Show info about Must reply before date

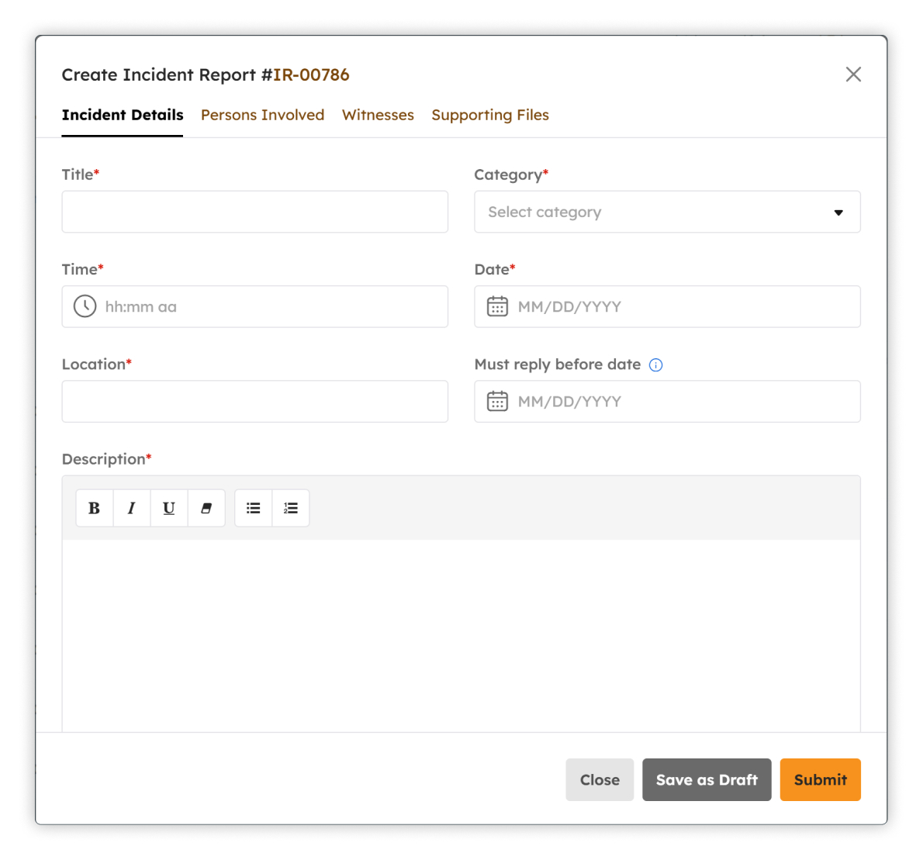[x=655, y=365]
